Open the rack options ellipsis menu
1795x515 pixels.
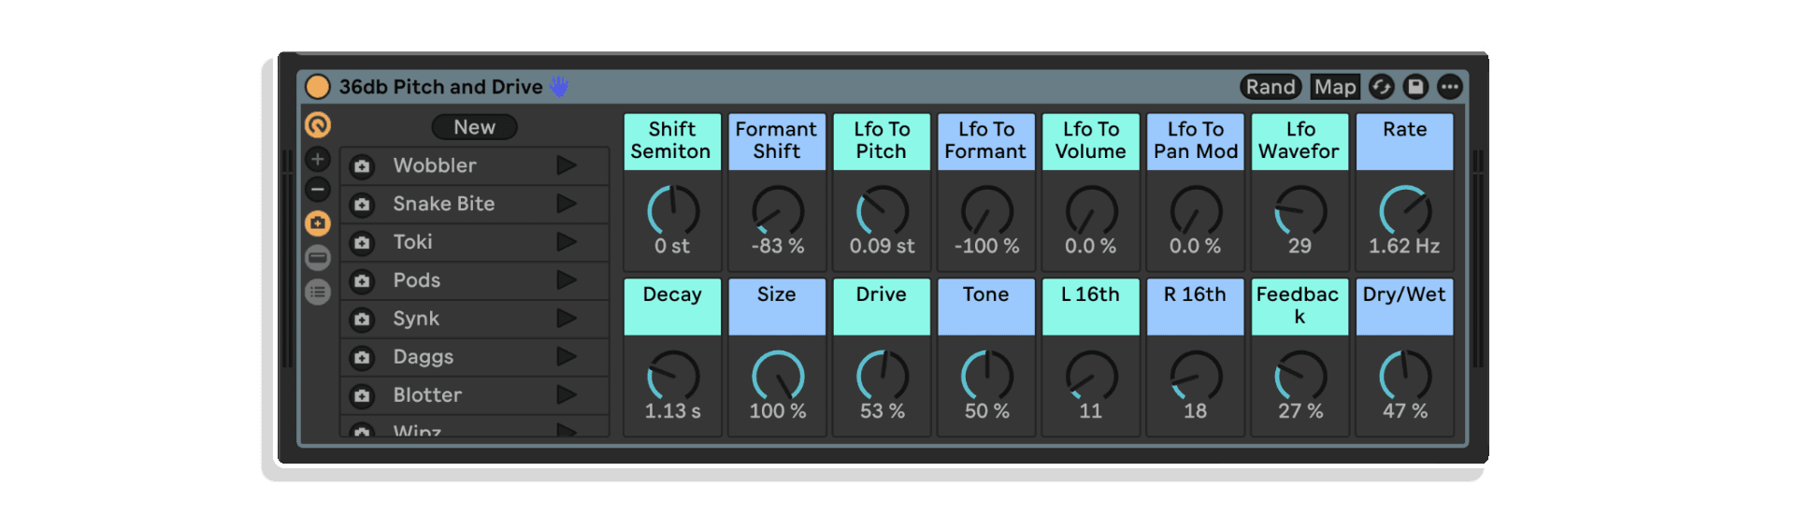[x=1449, y=87]
